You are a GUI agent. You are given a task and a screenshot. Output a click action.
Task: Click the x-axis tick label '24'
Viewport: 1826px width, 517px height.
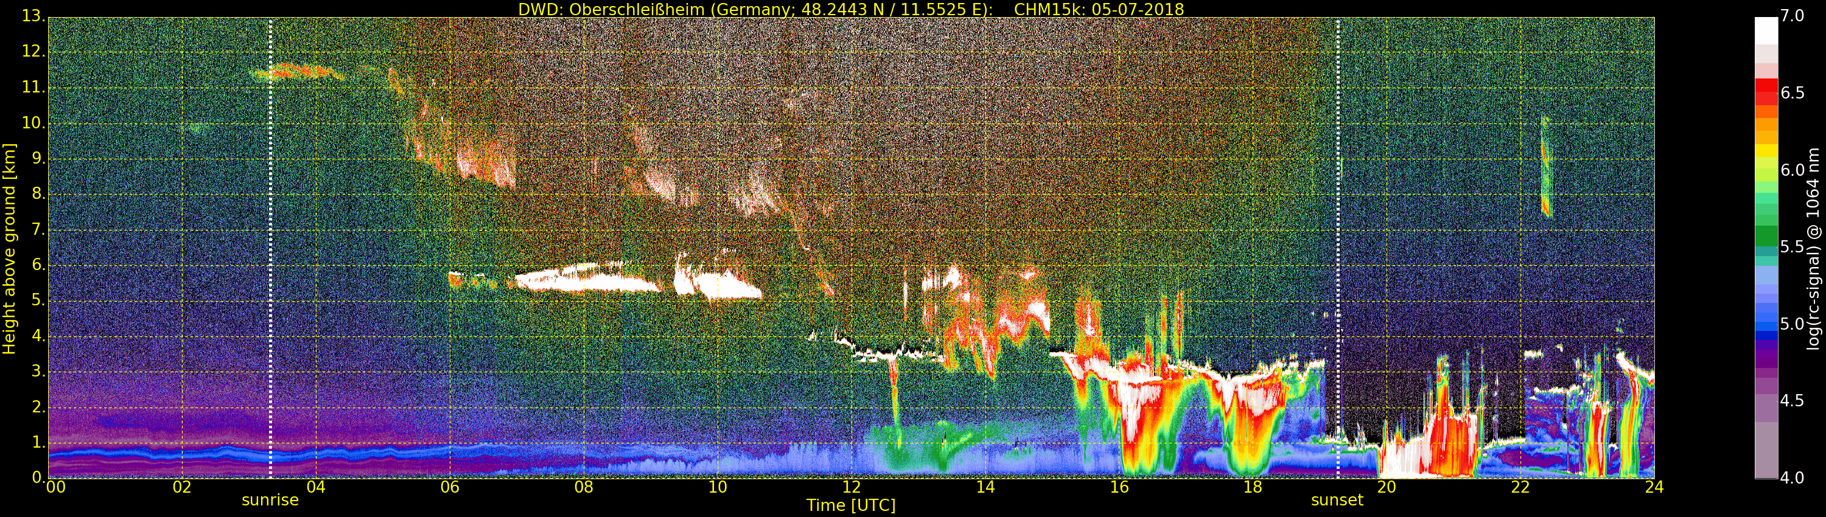1654,487
